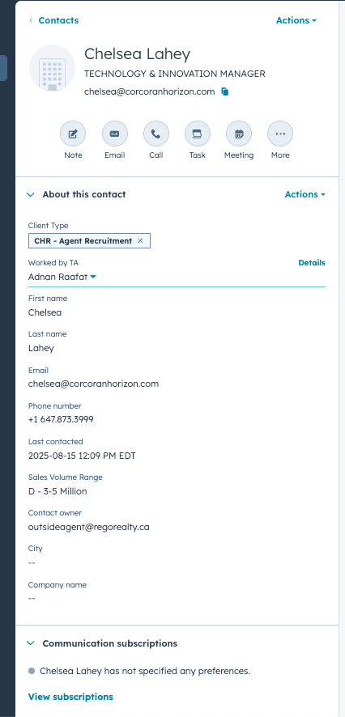Viewport: 345px width, 717px height.
Task: Open Worked by TA Adnan Raafat dropdown
Action: coord(62,277)
